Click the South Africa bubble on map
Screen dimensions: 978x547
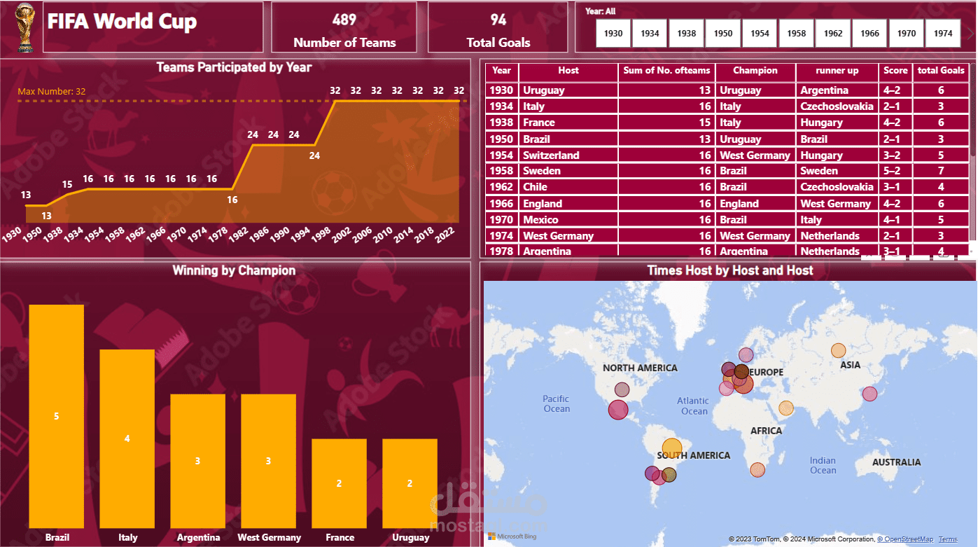[x=757, y=470]
